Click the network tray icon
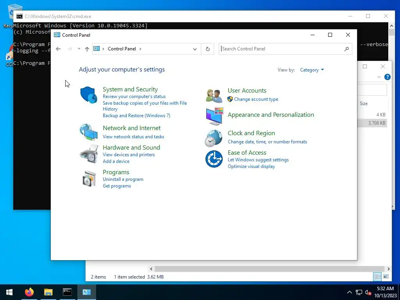The width and height of the screenshot is (400, 300). tap(359, 292)
